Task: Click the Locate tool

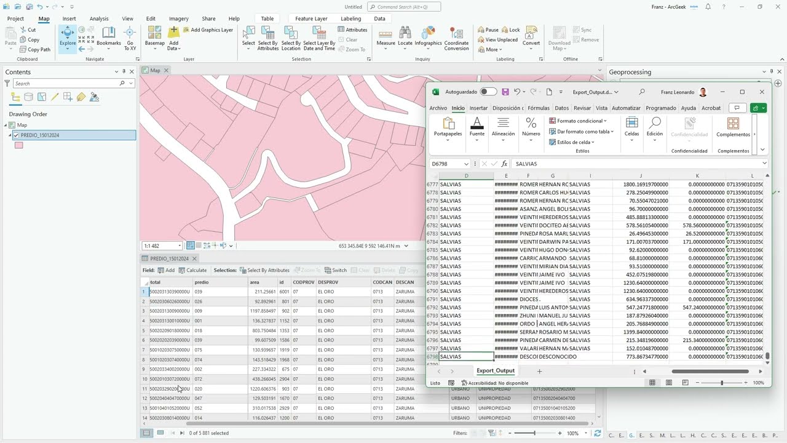Action: pos(405,37)
